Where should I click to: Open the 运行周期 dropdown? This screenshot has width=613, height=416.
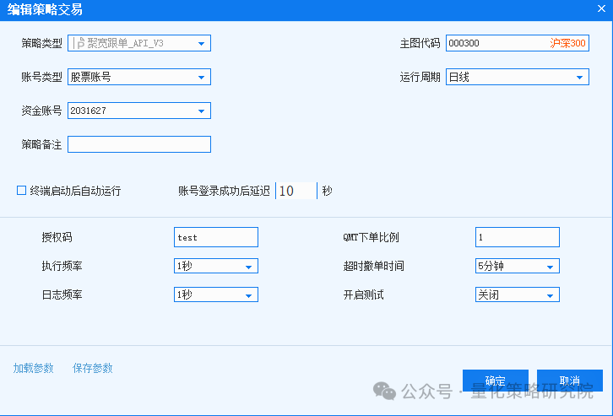(x=518, y=77)
